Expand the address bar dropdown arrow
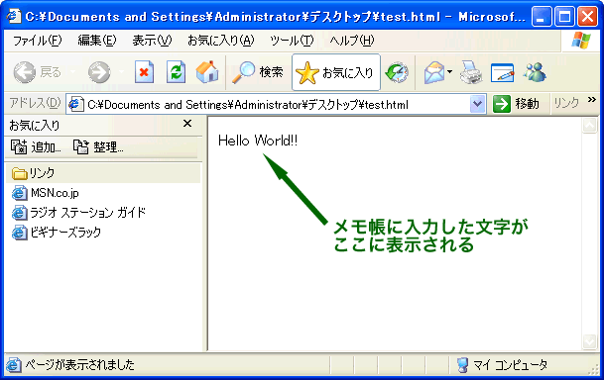 [477, 104]
